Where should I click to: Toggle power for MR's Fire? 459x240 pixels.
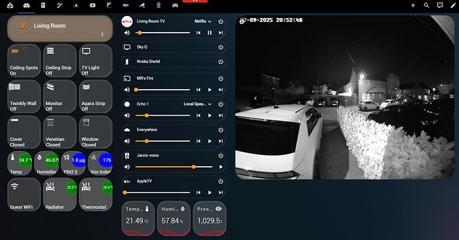221,78
